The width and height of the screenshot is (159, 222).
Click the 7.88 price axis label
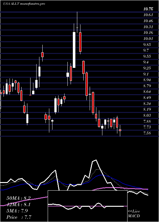tap(147, 121)
